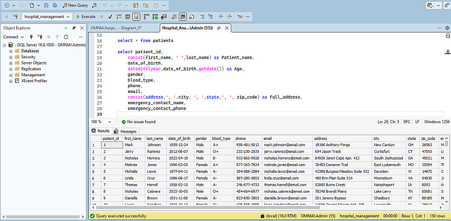Refresh the Object Explorer tree
Screen dimensions: 451x221
pos(66,37)
